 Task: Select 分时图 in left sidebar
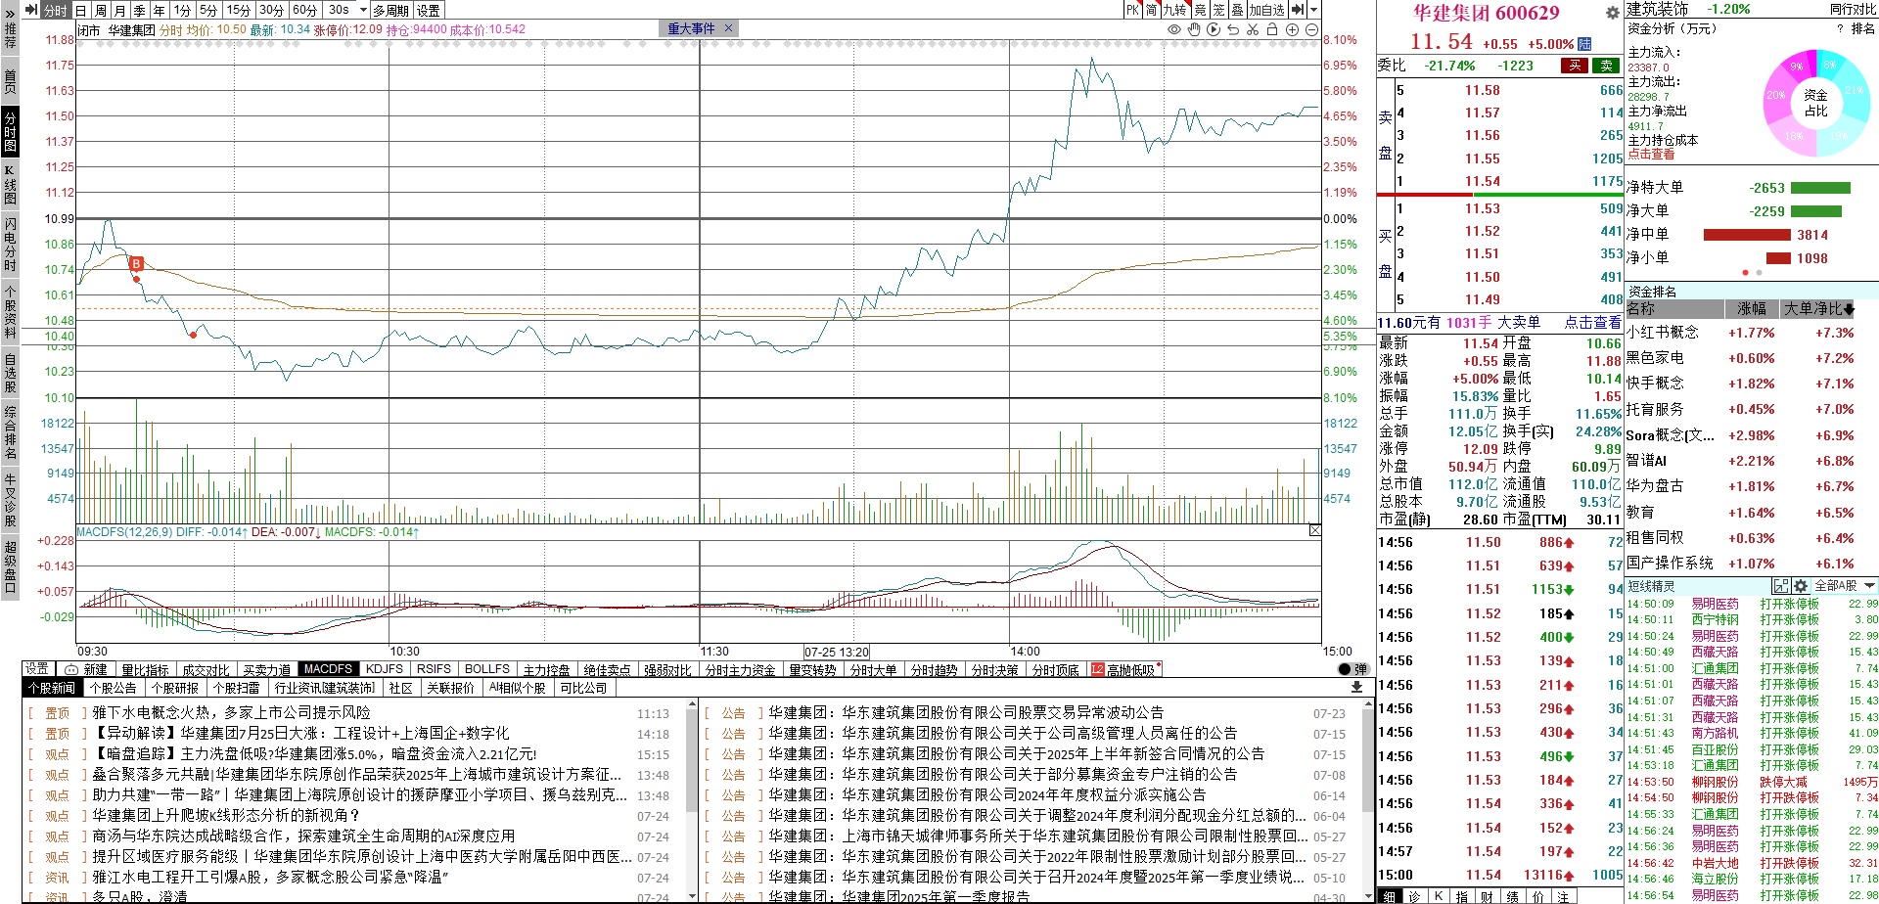pyautogui.click(x=10, y=132)
